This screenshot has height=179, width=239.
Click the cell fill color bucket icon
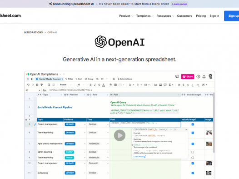[111, 85]
